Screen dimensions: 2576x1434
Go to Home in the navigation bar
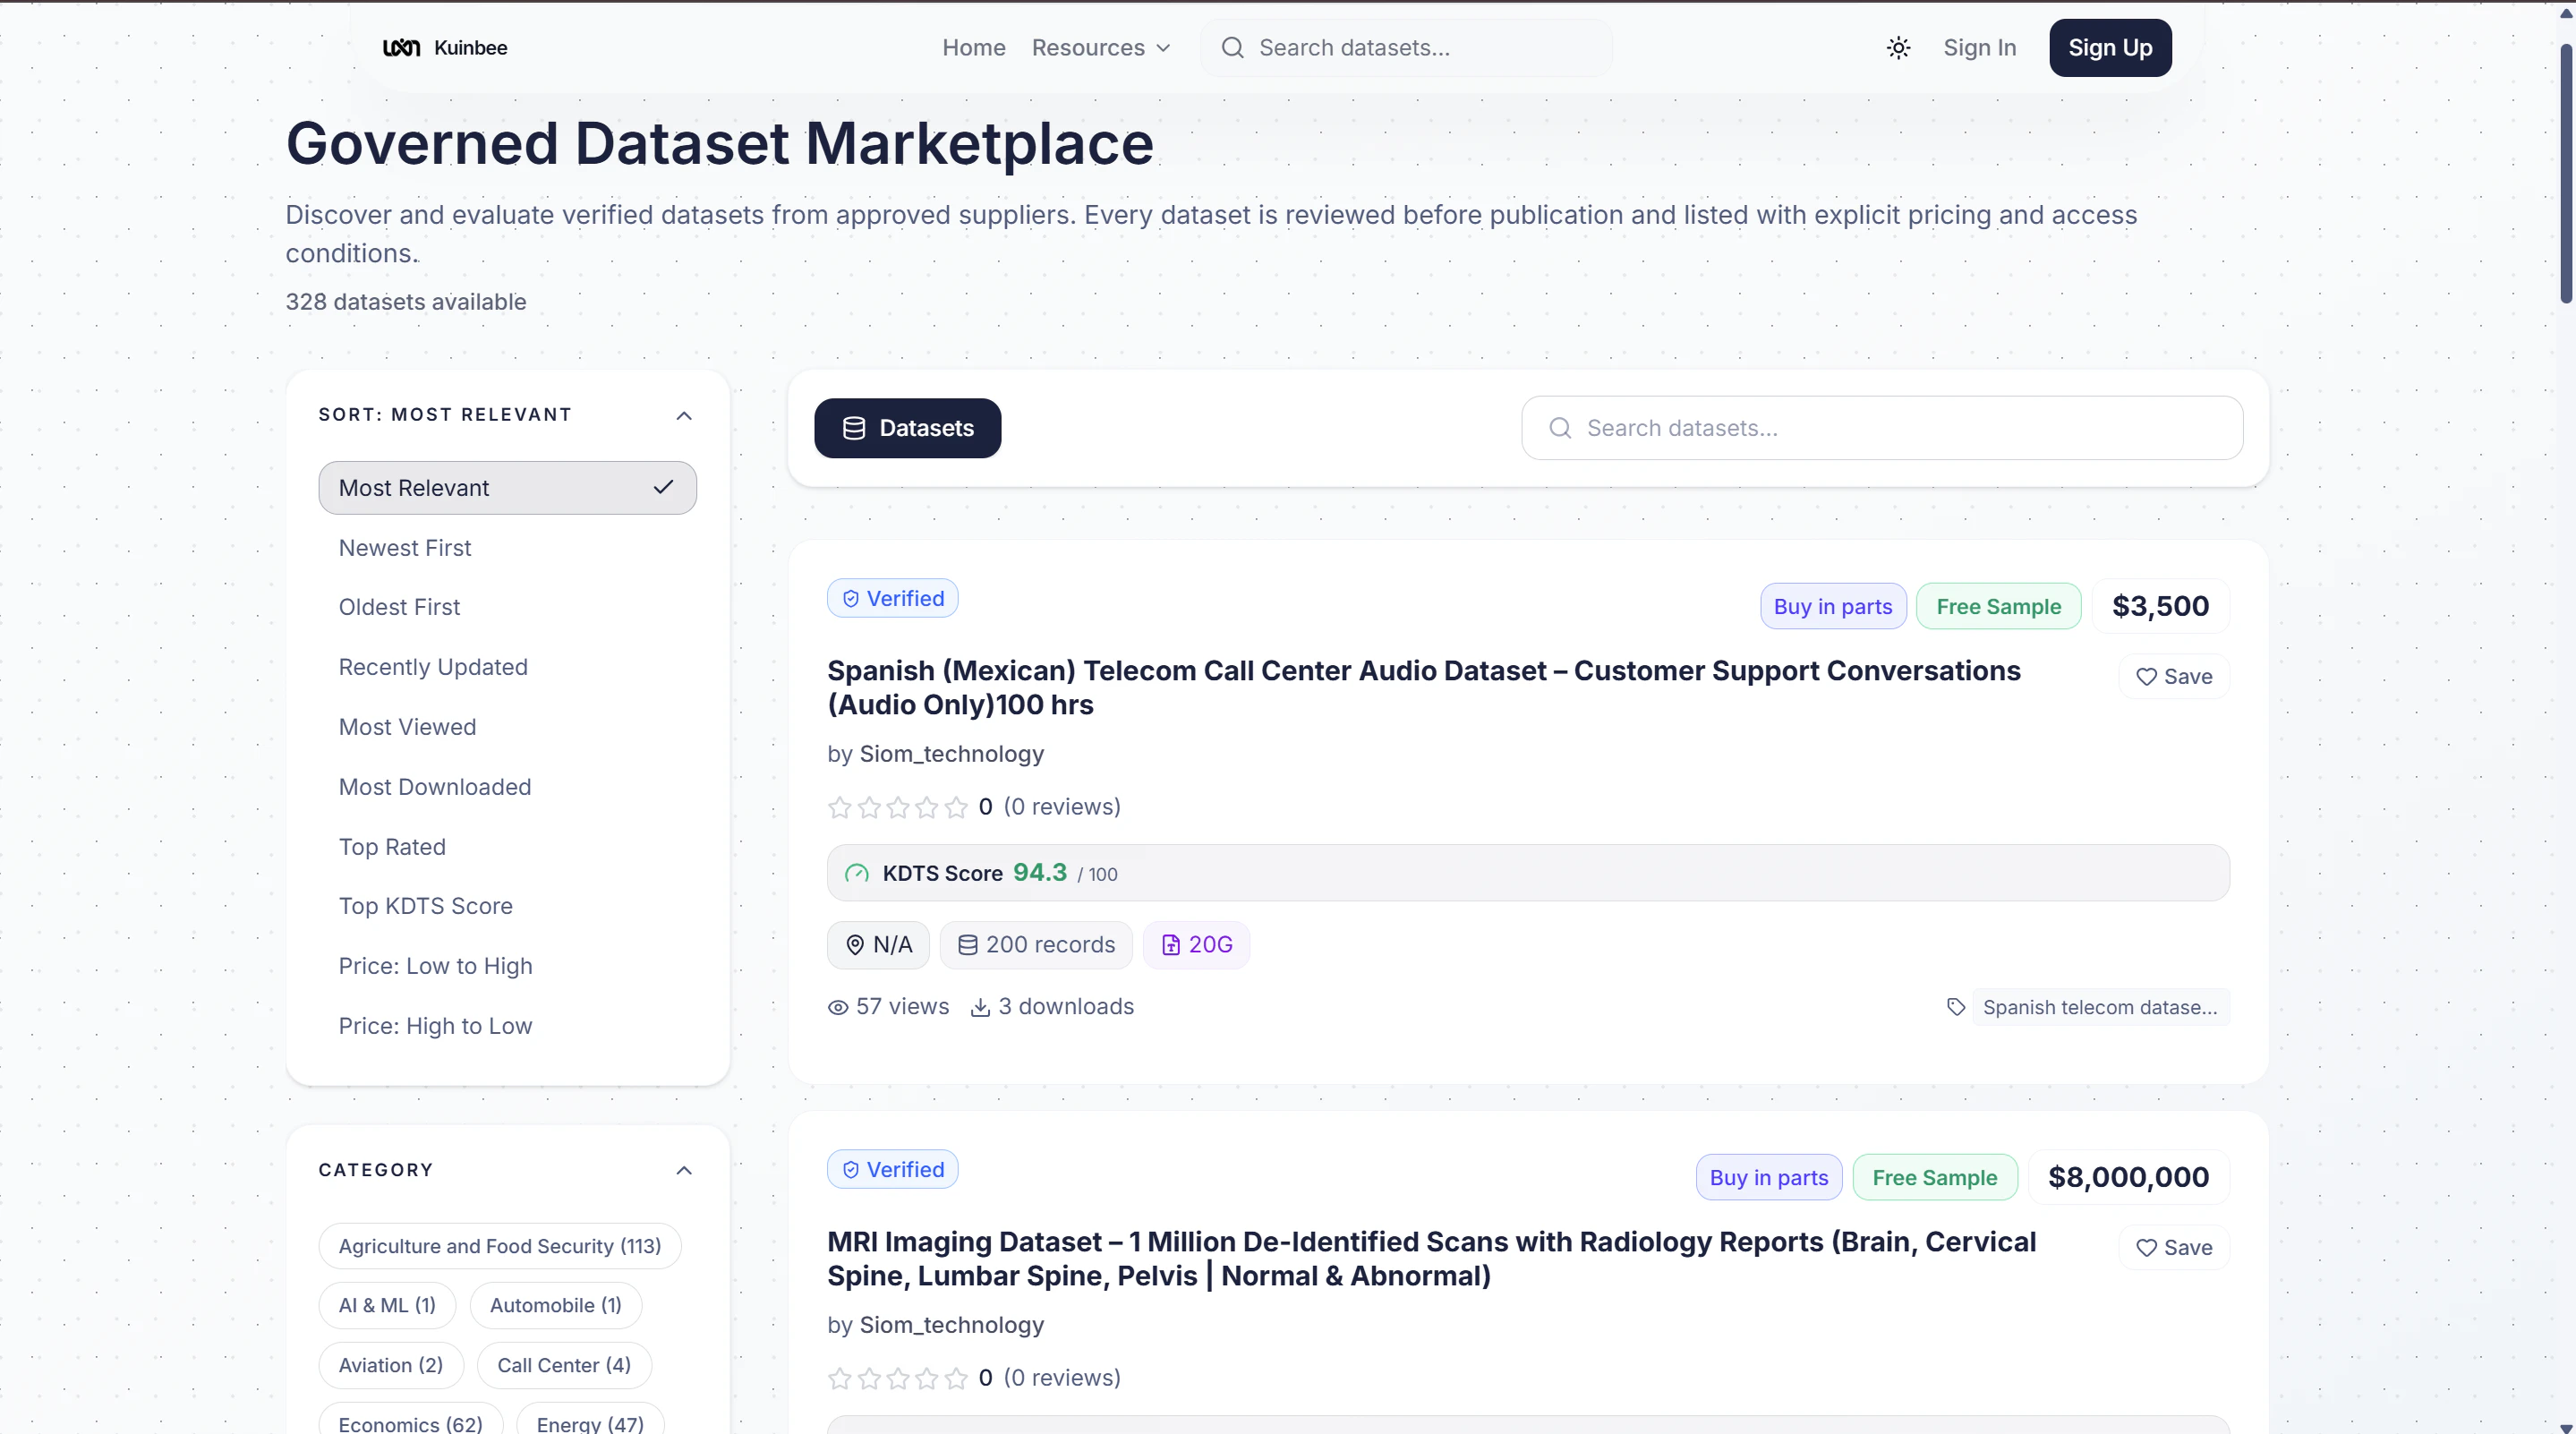pos(973,48)
